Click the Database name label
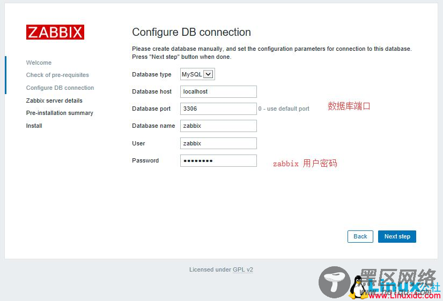 tap(153, 126)
